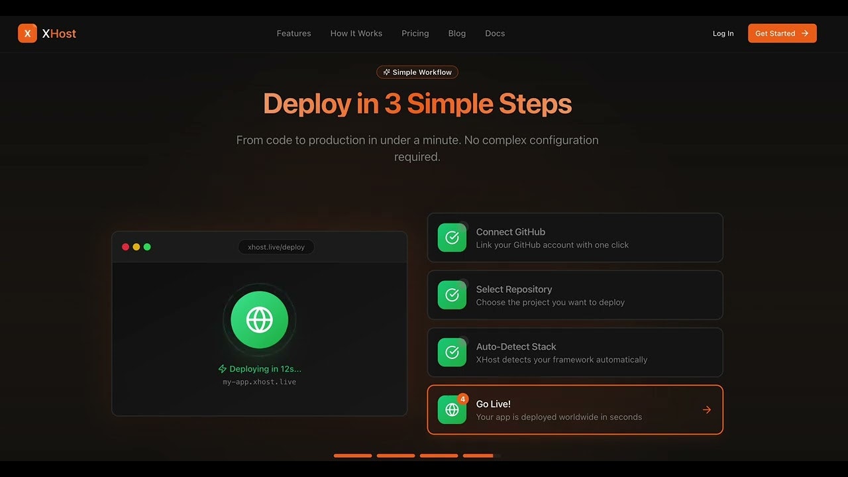Select the Auto-Detect Stack step card
Image resolution: width=848 pixels, height=477 pixels.
(575, 352)
